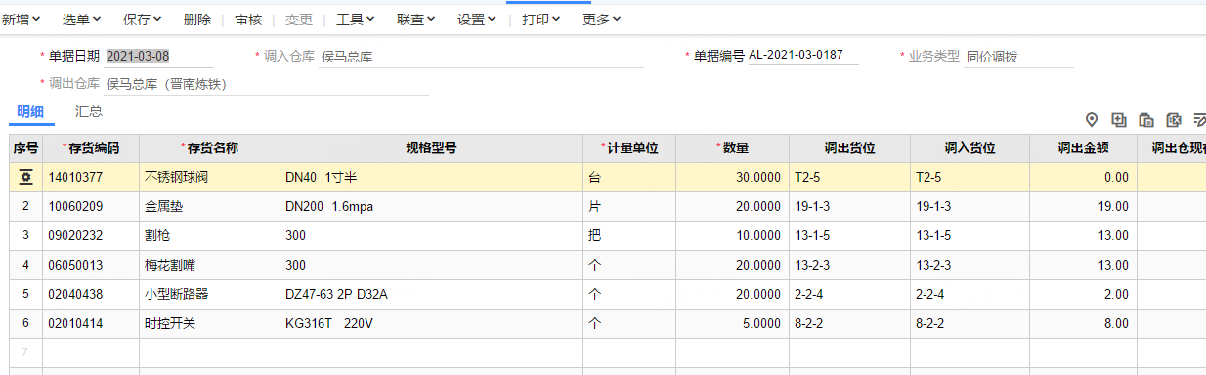Click the location pin icon above the table
Screen dimensions: 1206x375
[1092, 119]
